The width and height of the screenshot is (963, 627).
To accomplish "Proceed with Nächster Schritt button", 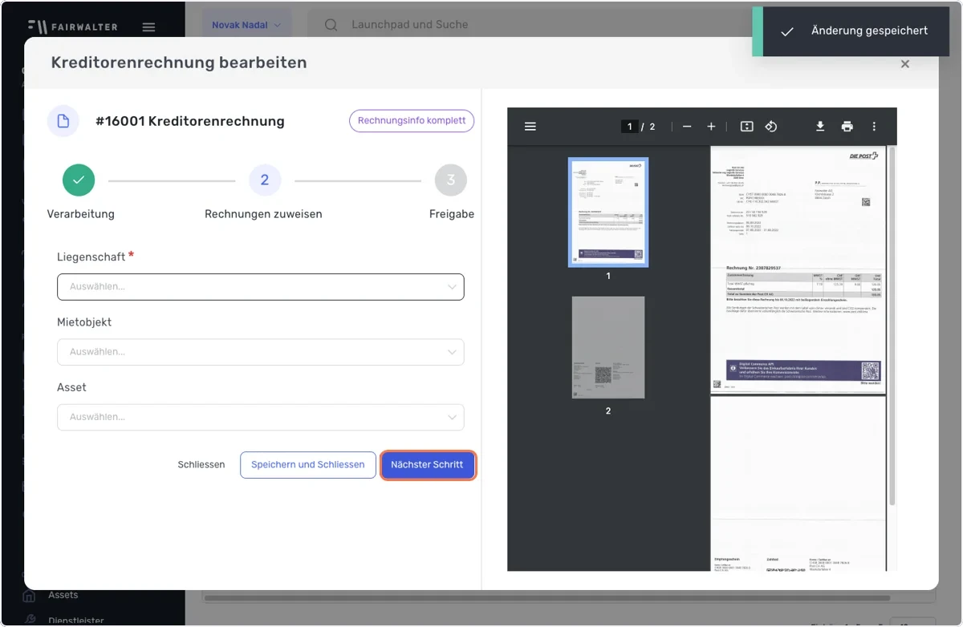I will coord(428,465).
